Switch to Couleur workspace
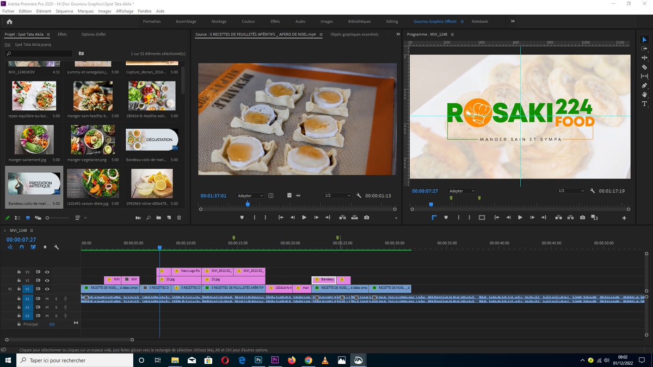This screenshot has width=653, height=367. [248, 21]
